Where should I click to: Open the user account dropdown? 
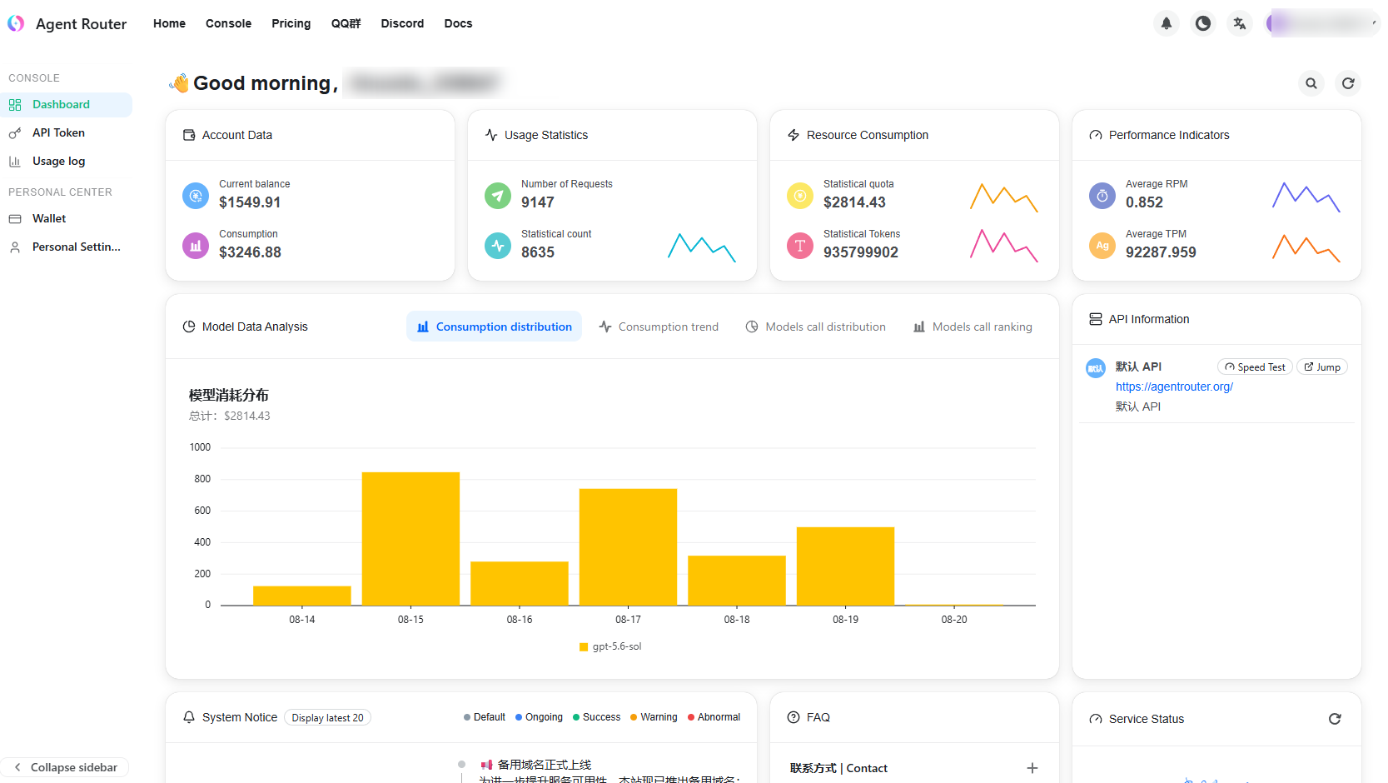[1322, 23]
